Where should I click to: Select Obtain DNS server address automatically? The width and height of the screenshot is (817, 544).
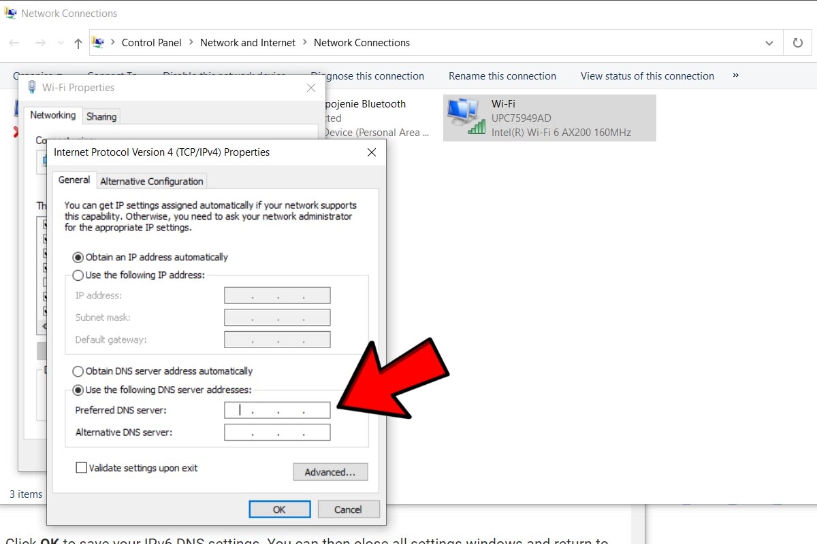tap(78, 371)
